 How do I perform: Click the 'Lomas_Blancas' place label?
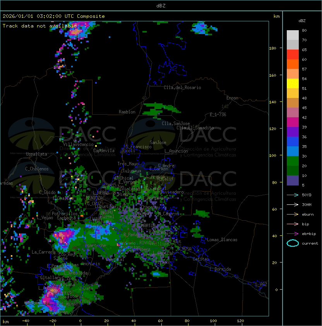(x=222, y=240)
